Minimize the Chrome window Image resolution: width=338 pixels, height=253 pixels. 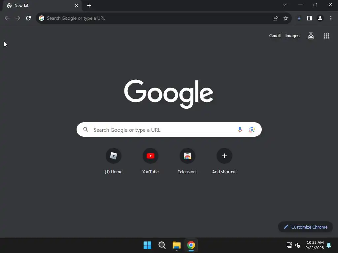click(300, 5)
